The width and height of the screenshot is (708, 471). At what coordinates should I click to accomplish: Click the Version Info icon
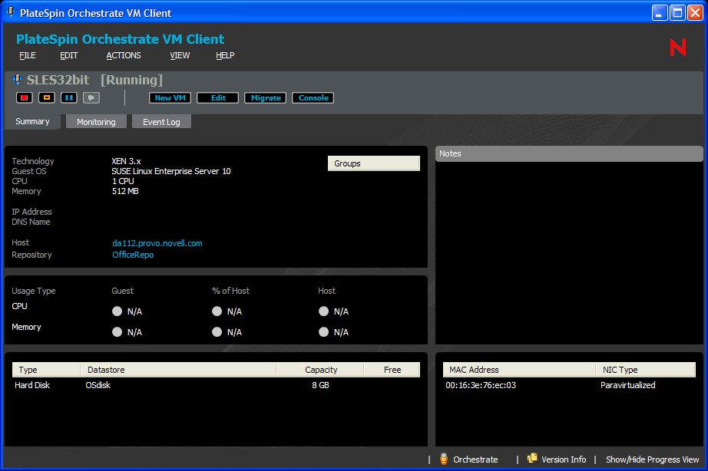(x=532, y=458)
